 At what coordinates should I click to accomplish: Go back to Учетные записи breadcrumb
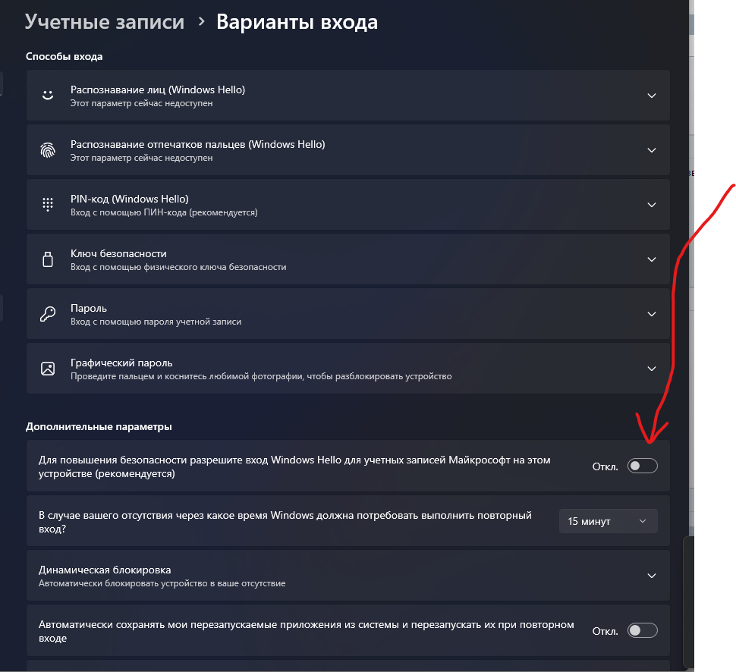[104, 21]
